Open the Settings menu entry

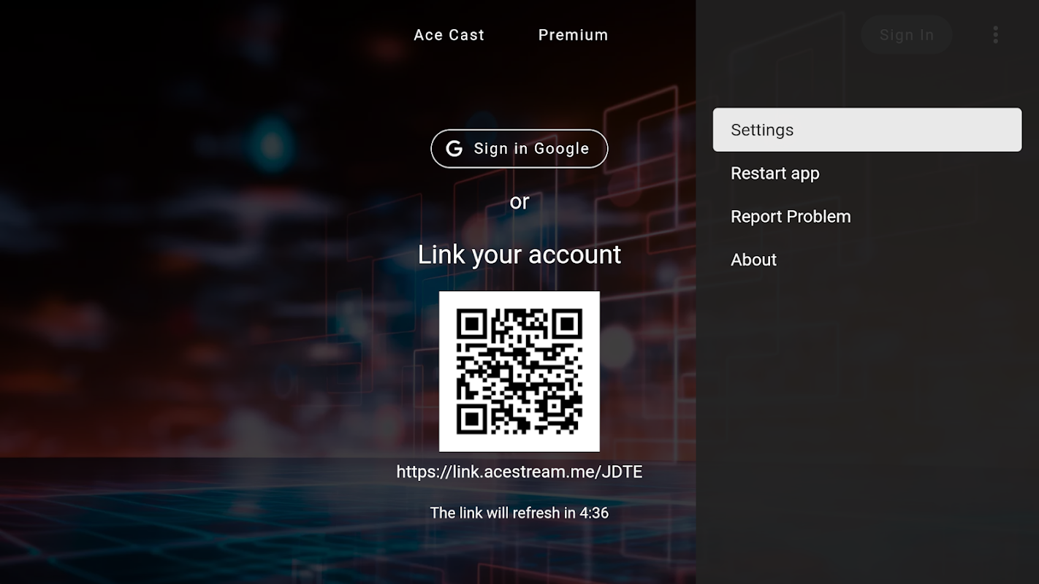867,130
